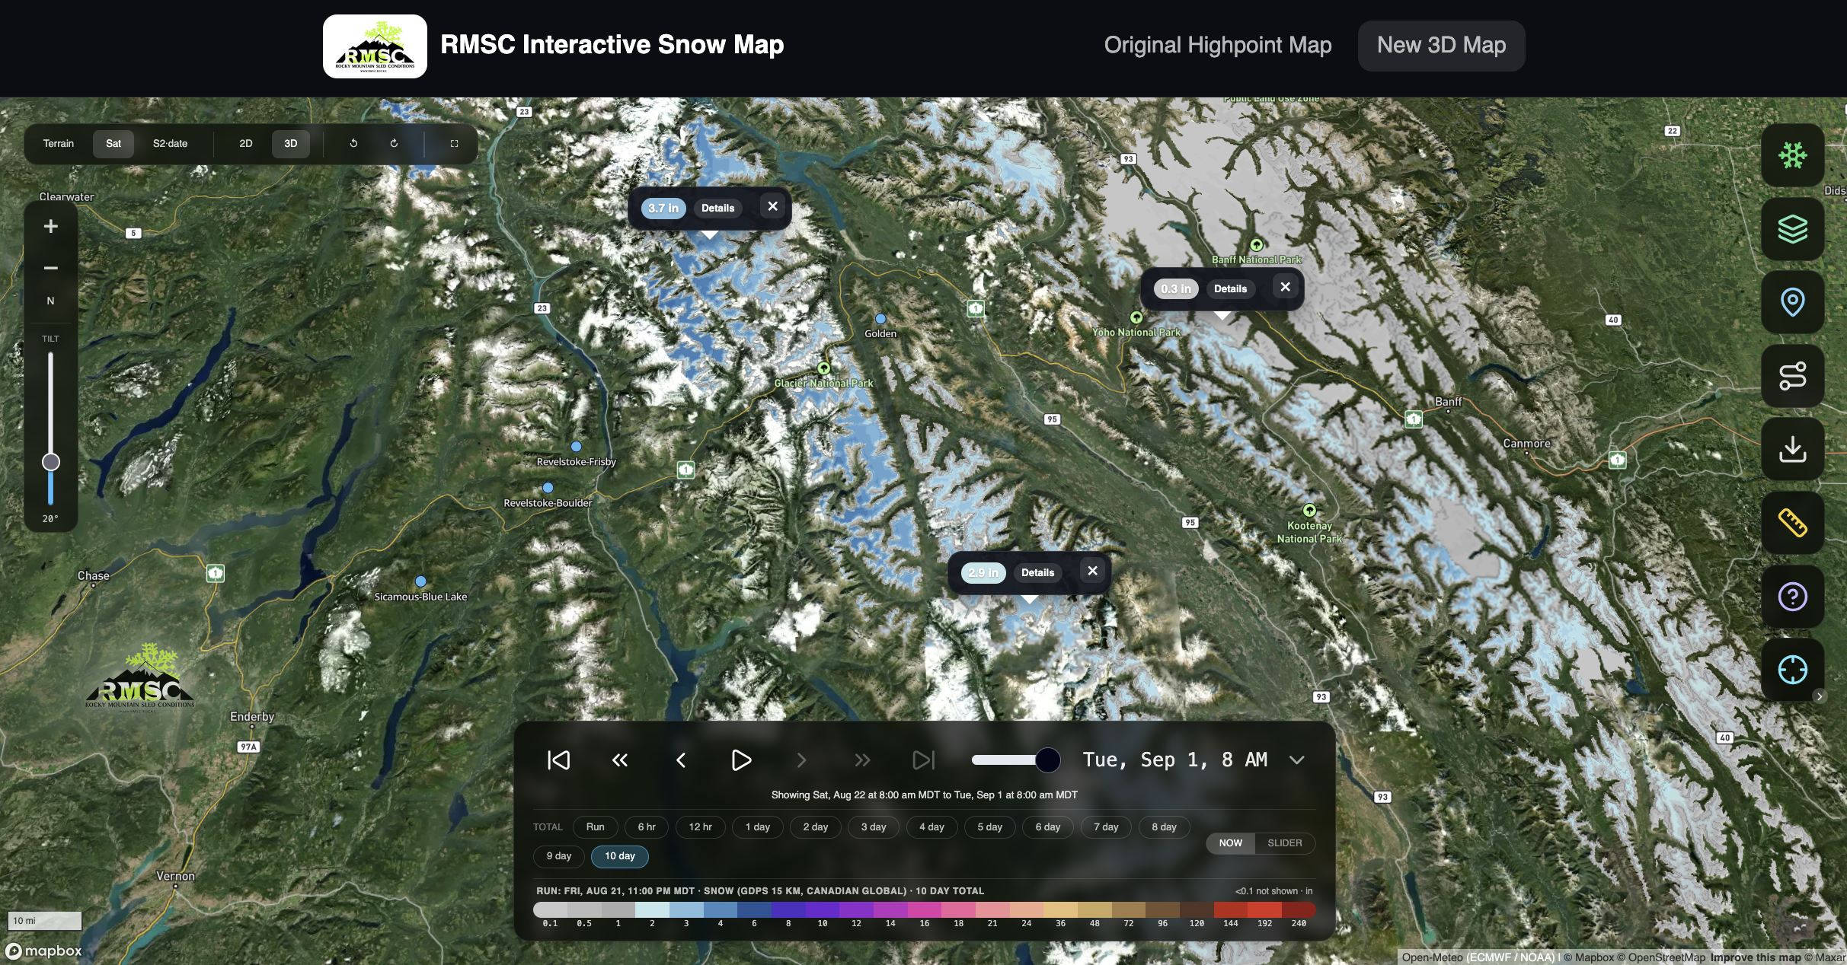Open Details for 2.9 in popup
The height and width of the screenshot is (965, 1847).
click(1037, 572)
